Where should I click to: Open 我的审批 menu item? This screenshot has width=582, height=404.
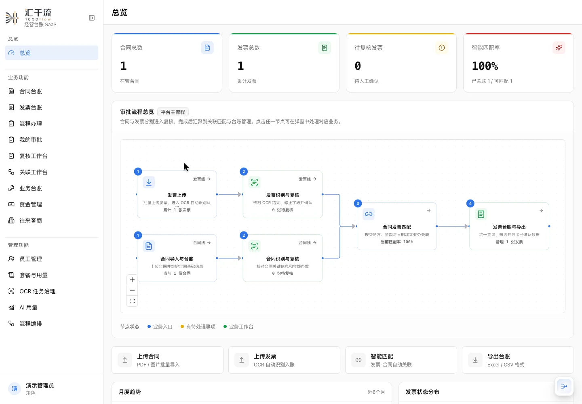(x=51, y=140)
